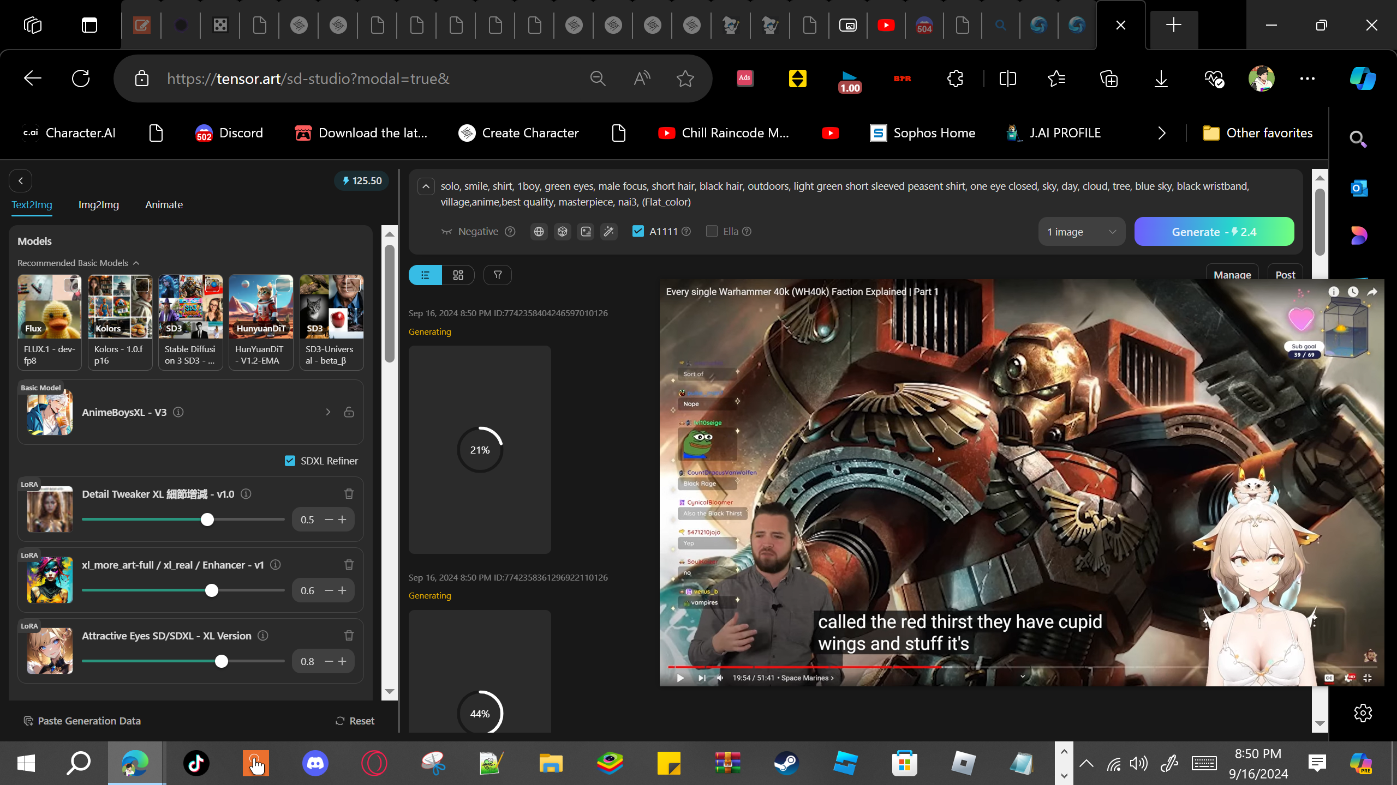
Task: Reset the generation settings
Action: click(x=355, y=721)
